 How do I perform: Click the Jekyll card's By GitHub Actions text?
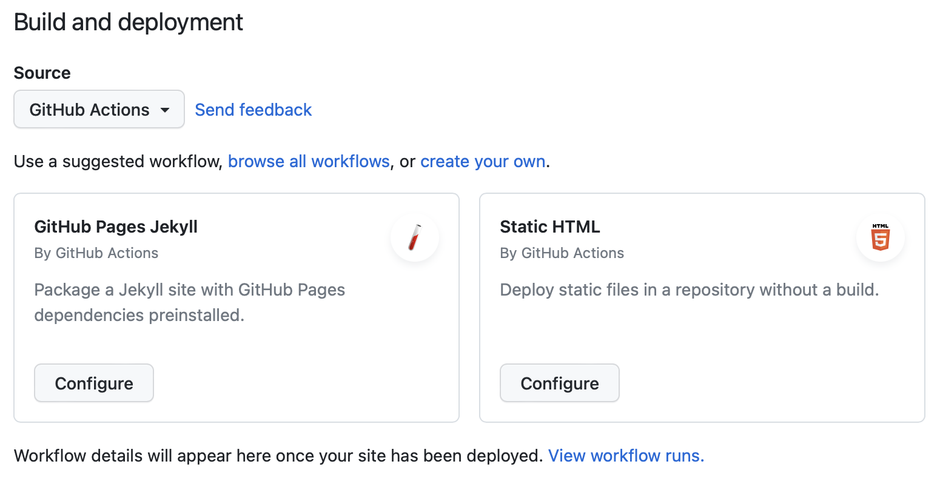pos(96,253)
